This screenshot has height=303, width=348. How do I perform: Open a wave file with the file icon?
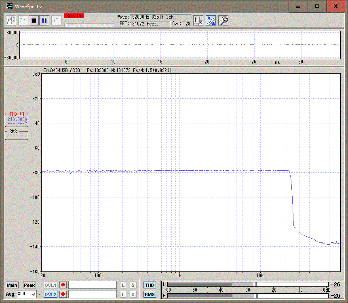point(11,21)
